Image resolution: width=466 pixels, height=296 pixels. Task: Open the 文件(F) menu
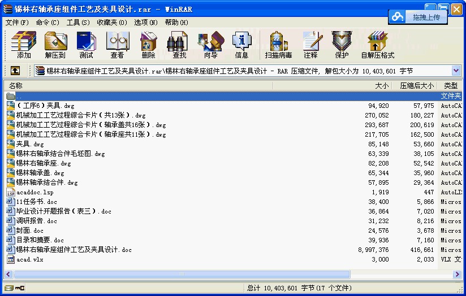[x=17, y=23]
